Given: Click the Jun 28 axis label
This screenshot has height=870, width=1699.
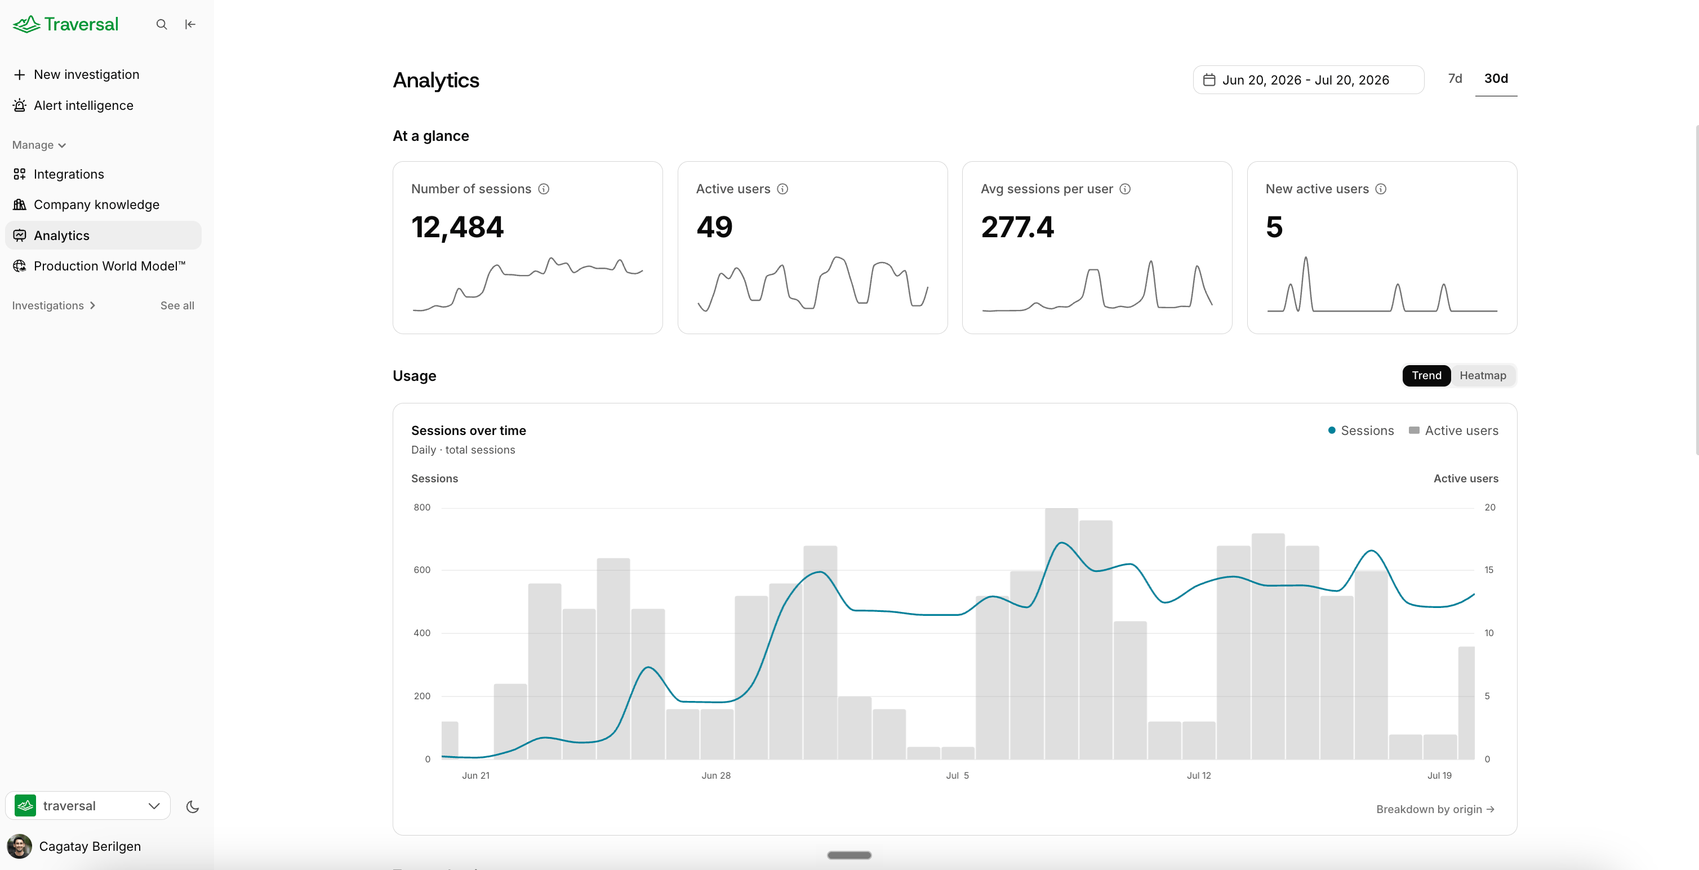Looking at the screenshot, I should (715, 776).
